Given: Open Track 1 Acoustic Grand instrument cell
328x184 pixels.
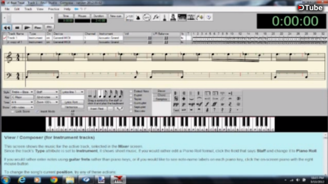Looking at the screenshot, I should tap(111, 38).
